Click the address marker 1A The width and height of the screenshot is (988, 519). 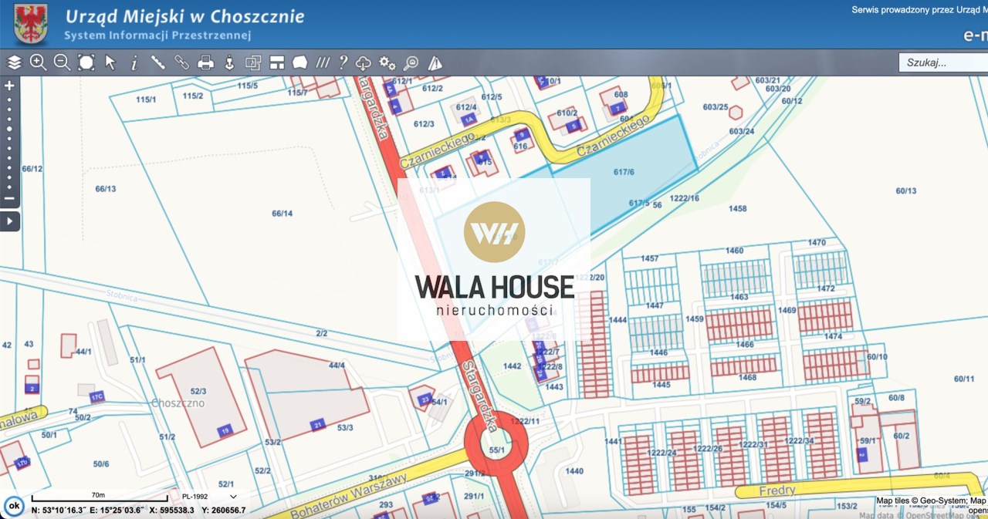click(468, 120)
